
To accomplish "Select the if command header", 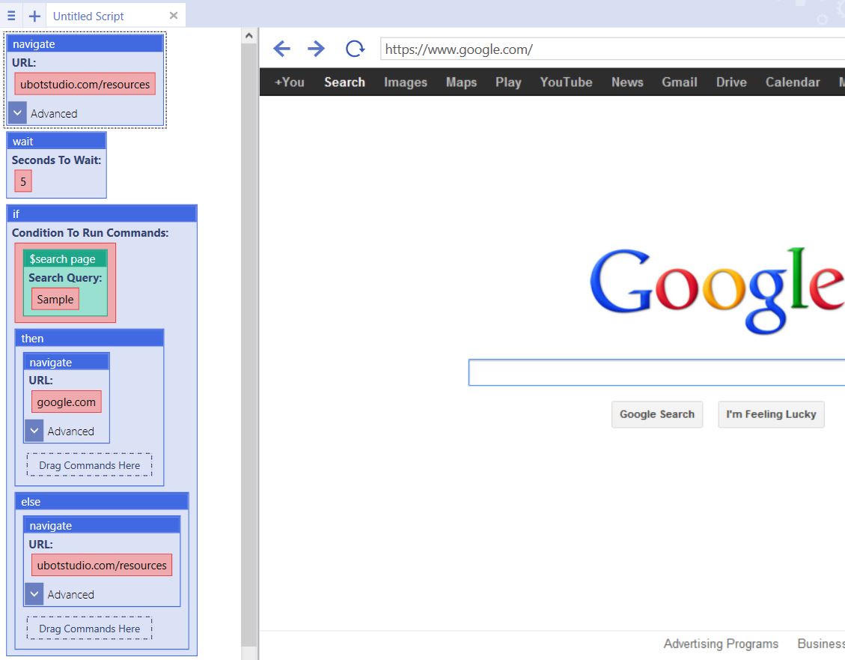I will coord(102,214).
